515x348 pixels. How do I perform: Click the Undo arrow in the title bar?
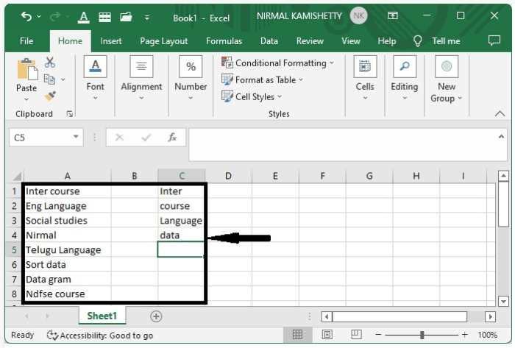pyautogui.click(x=26, y=16)
